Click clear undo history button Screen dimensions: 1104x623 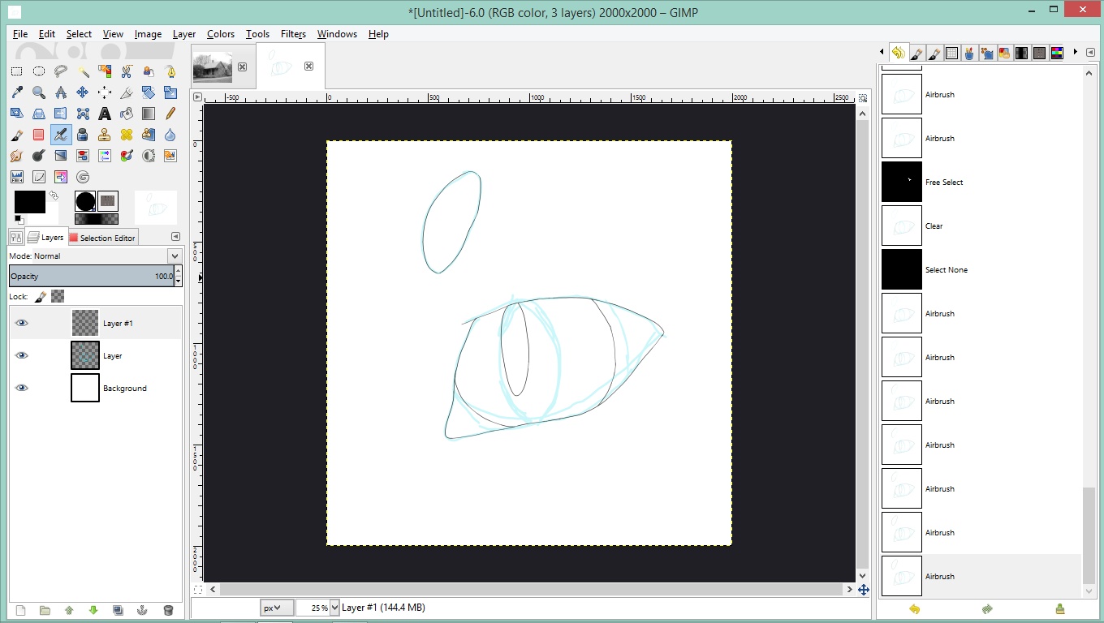pos(1059,609)
